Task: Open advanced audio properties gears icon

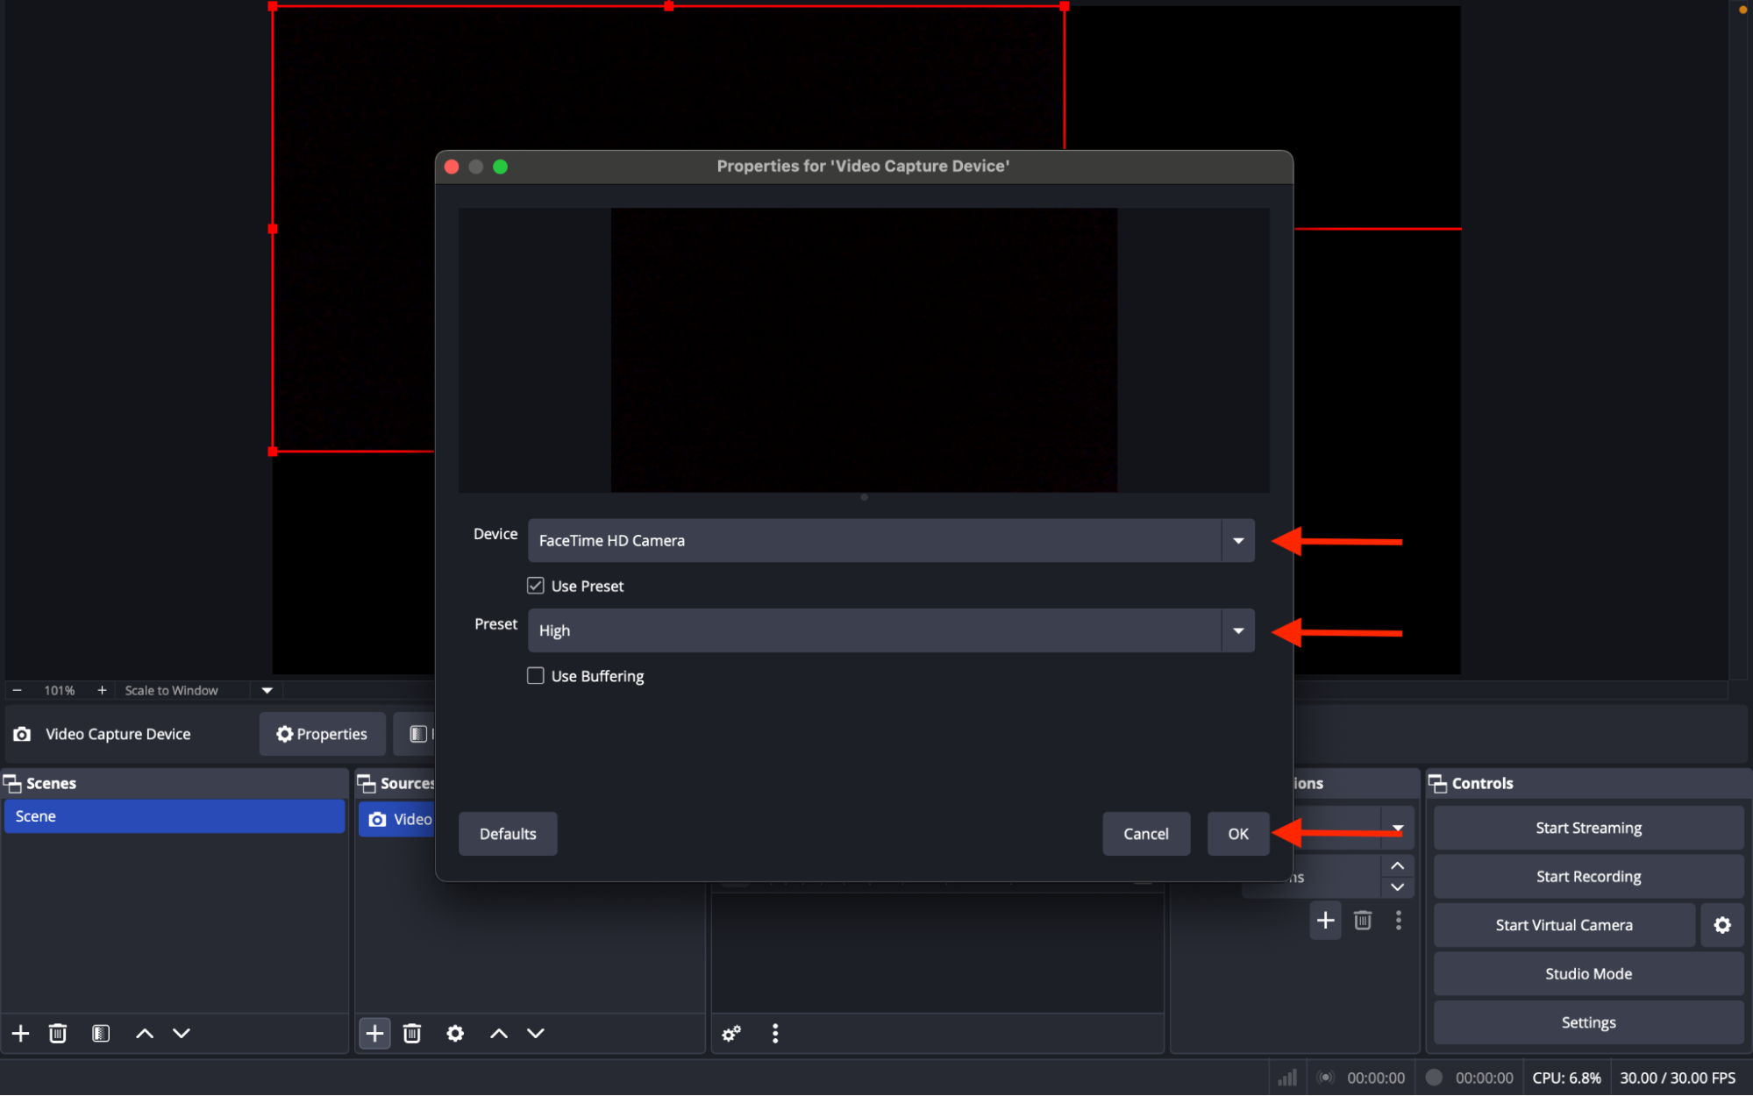Action: click(730, 1033)
